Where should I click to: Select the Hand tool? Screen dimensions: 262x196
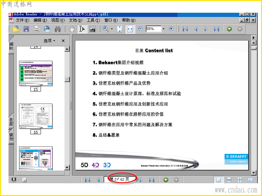click(72, 29)
